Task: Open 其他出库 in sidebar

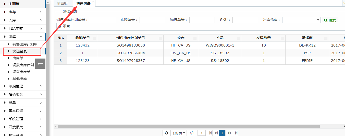Action: pyautogui.click(x=20, y=79)
